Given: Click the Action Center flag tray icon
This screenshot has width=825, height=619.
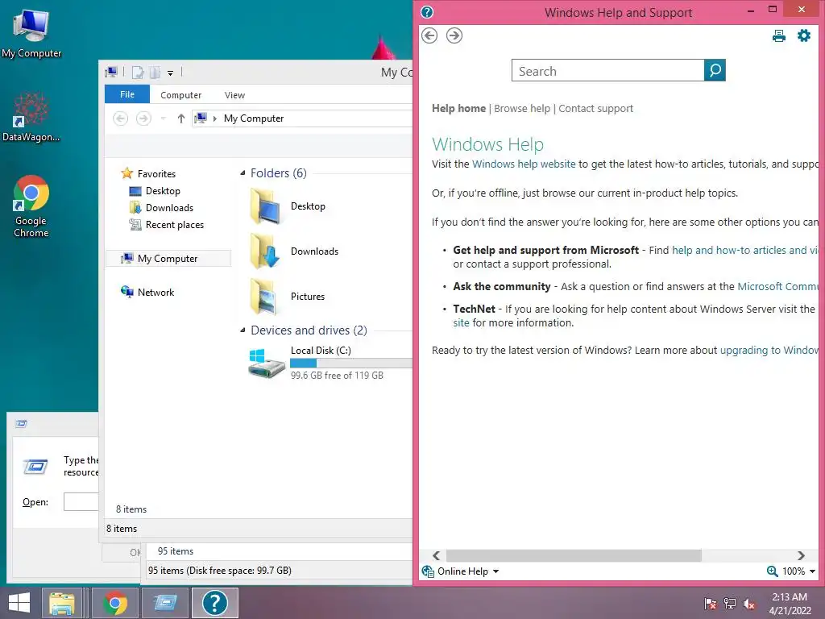Looking at the screenshot, I should 711,604.
